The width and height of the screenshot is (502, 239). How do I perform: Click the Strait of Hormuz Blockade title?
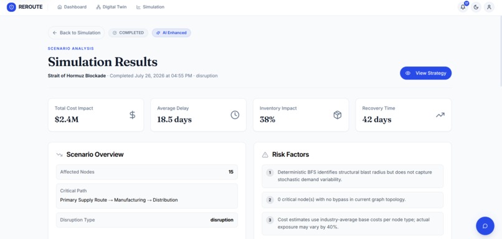tap(77, 76)
